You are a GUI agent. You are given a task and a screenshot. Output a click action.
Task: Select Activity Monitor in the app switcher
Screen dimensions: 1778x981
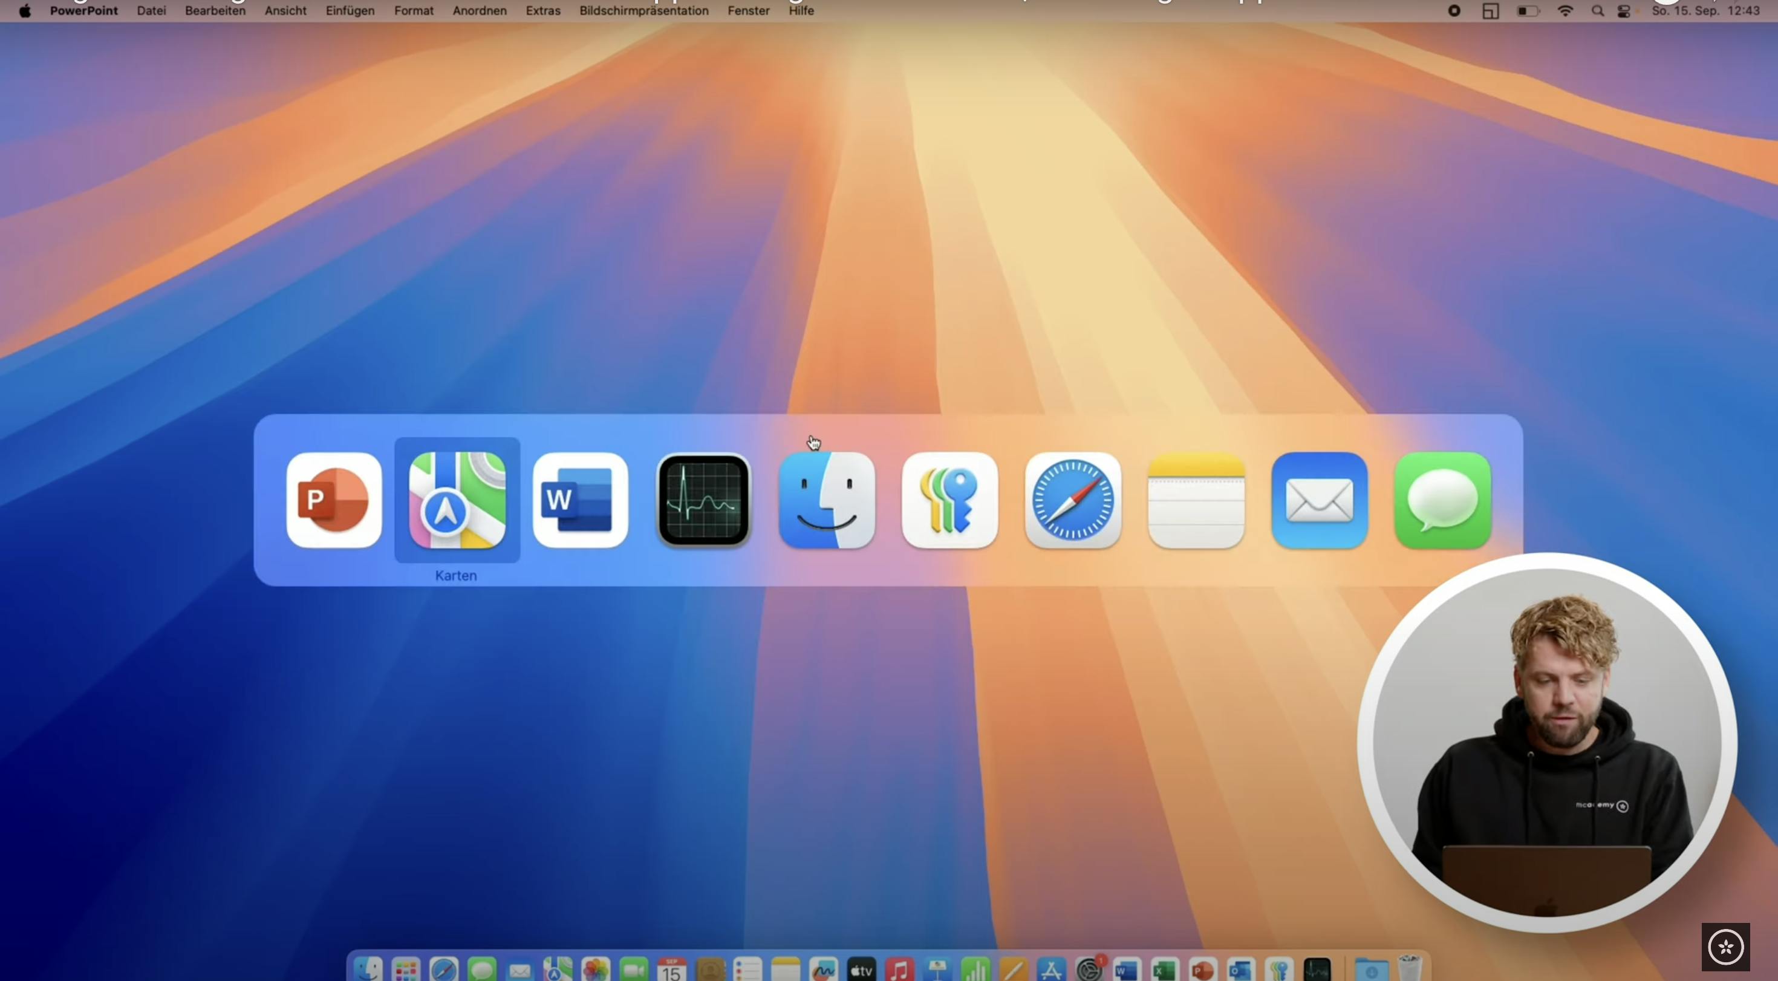pos(703,500)
